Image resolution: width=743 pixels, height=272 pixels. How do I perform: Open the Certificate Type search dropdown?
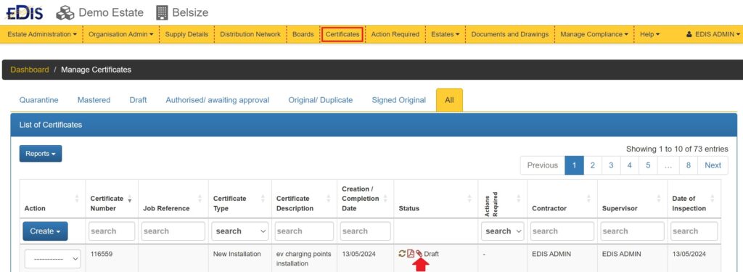(x=239, y=231)
